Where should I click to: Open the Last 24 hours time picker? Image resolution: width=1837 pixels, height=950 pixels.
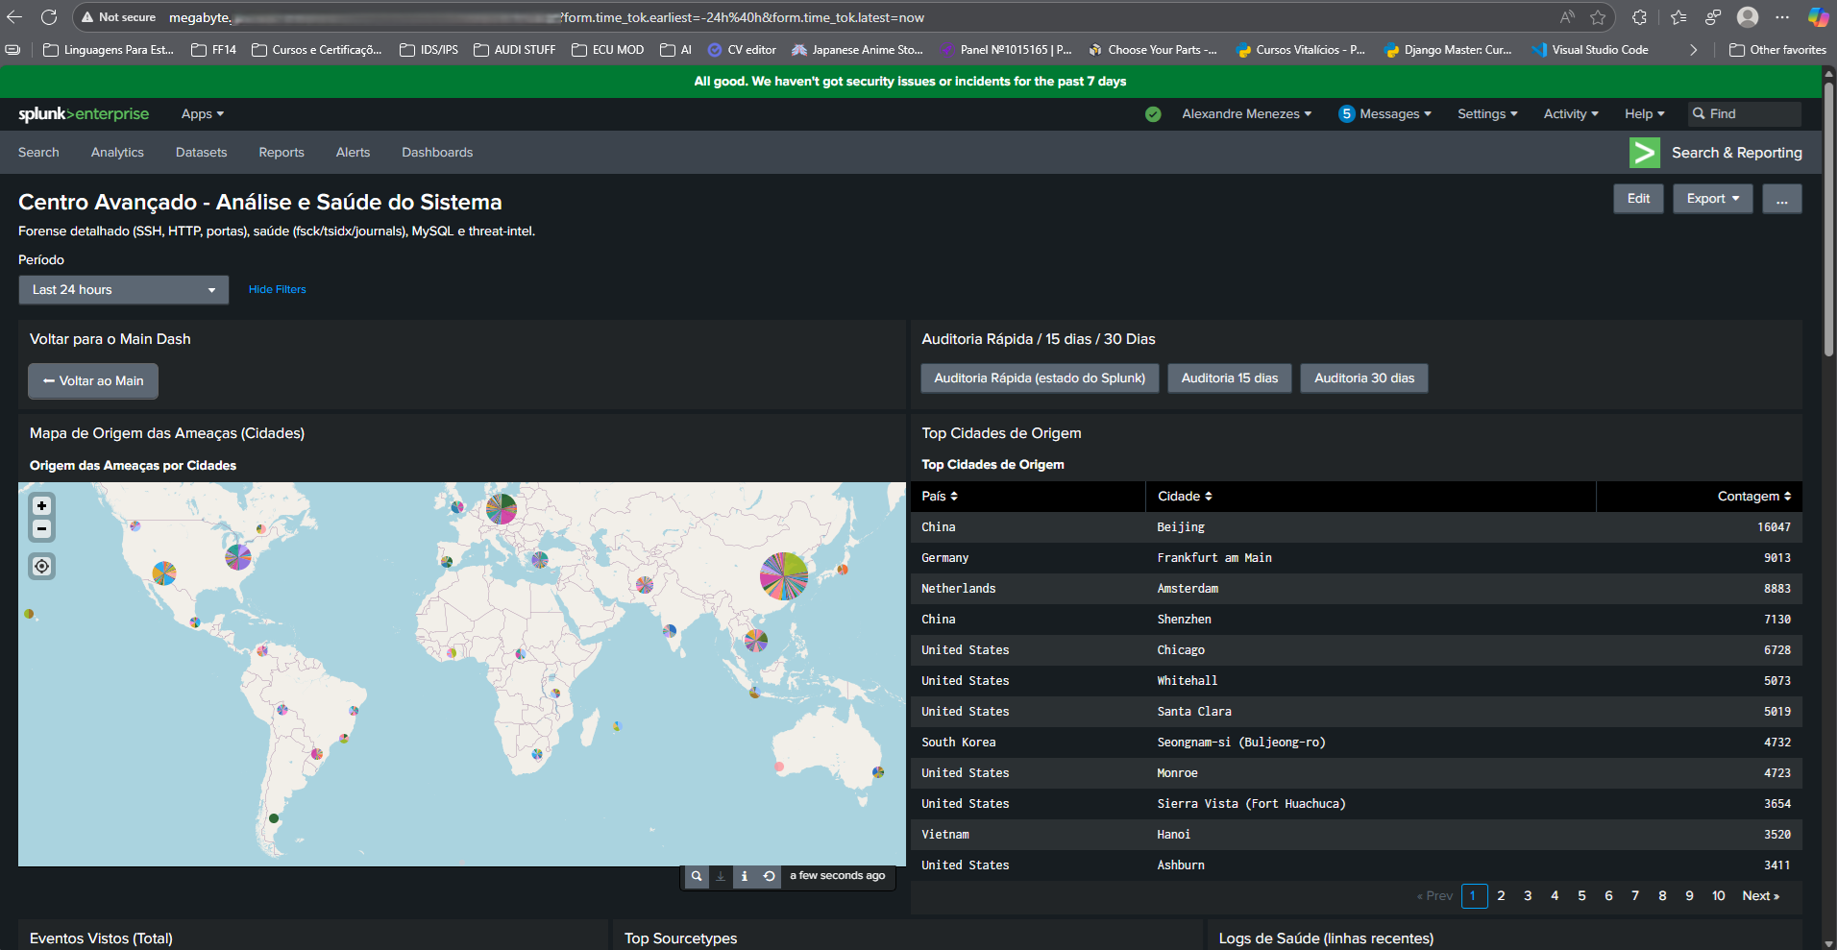click(x=123, y=290)
